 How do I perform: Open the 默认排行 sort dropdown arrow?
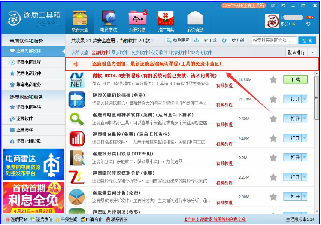pos(312,52)
